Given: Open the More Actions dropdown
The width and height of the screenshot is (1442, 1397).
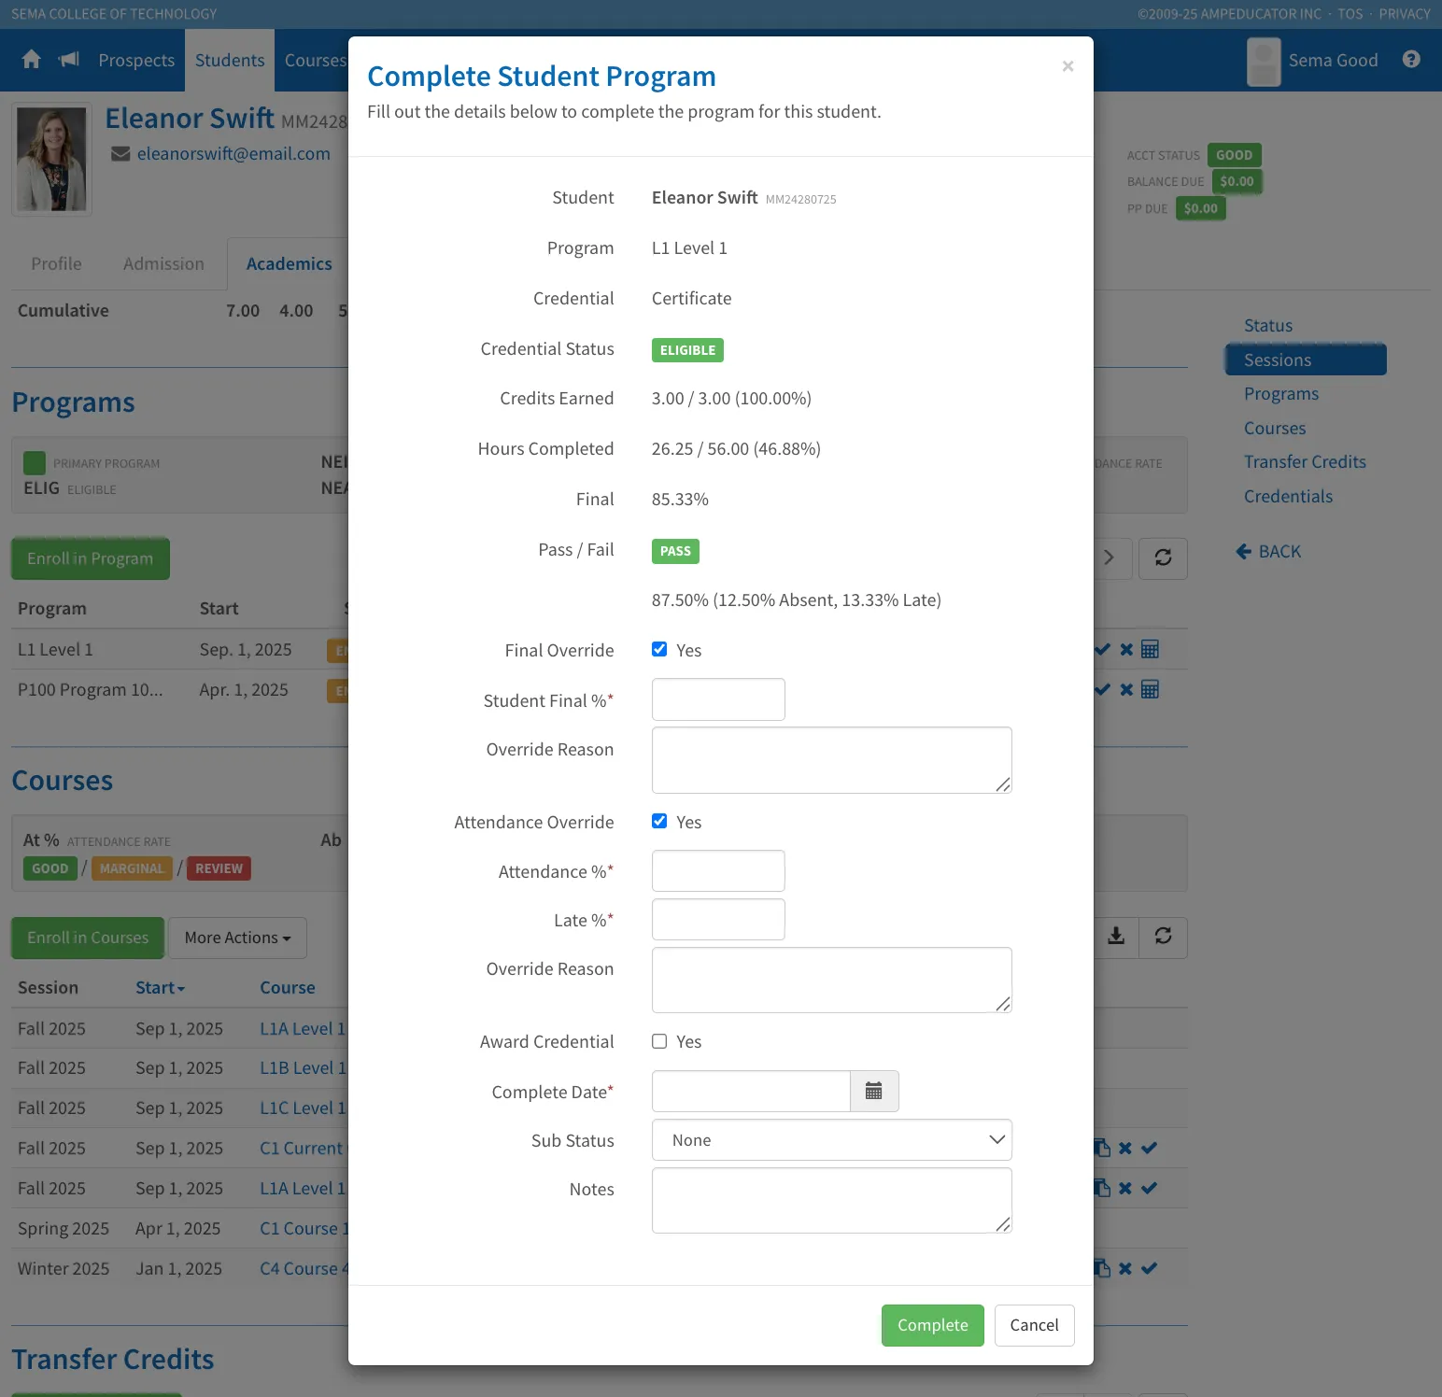Looking at the screenshot, I should (x=237, y=938).
